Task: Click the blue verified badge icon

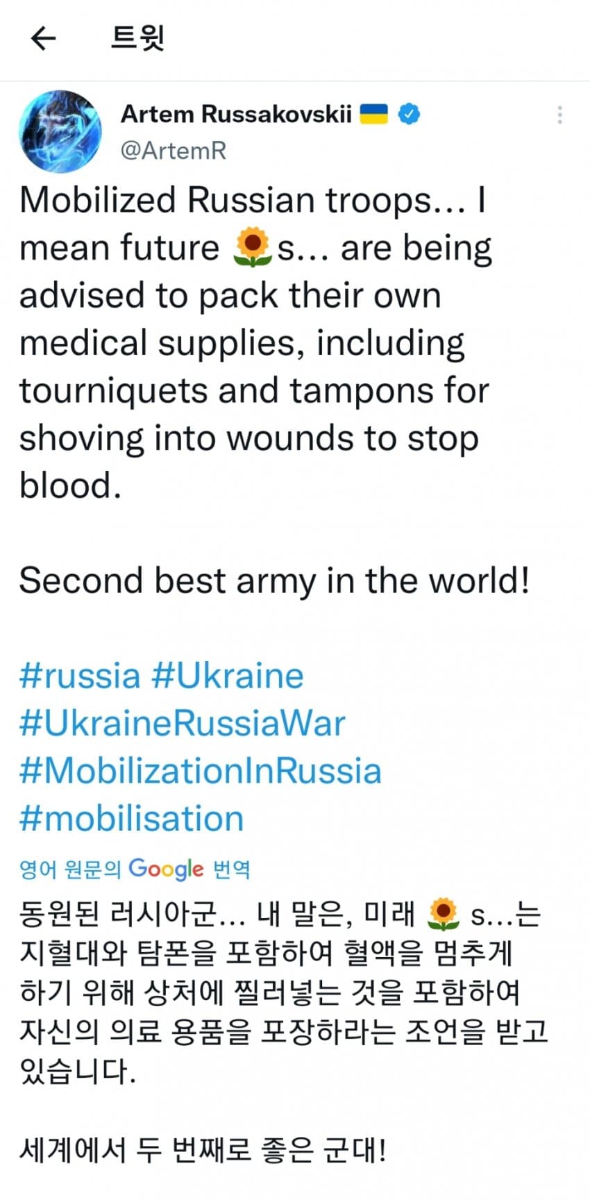Action: point(409,114)
